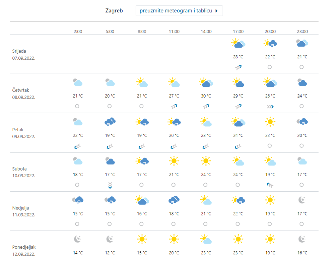Click Saturday 5:00 downward wind arrow icon
This screenshot has height=259, width=332.
(x=110, y=185)
